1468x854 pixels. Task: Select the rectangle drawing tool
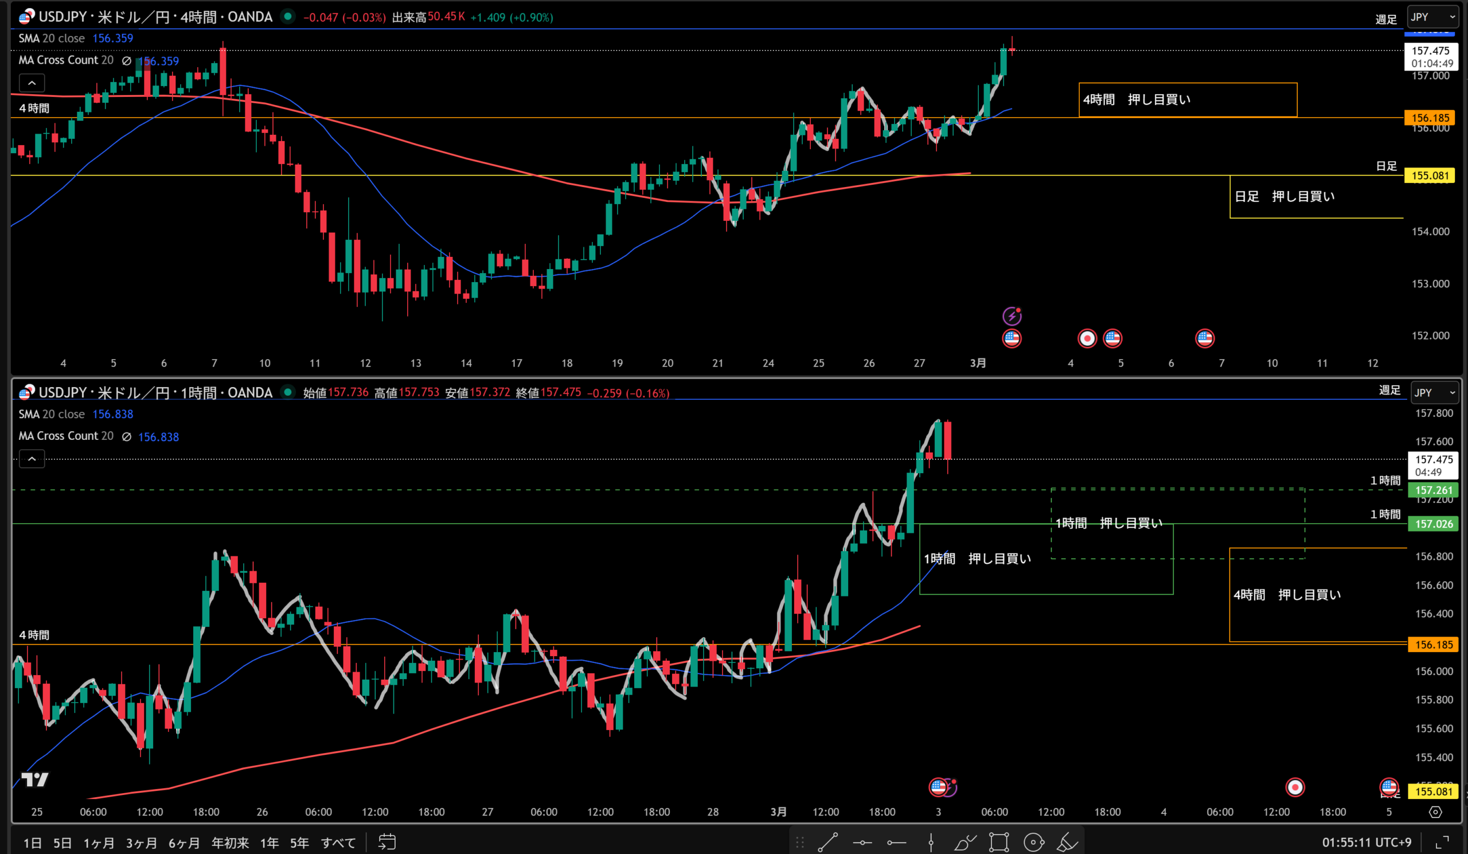click(999, 843)
